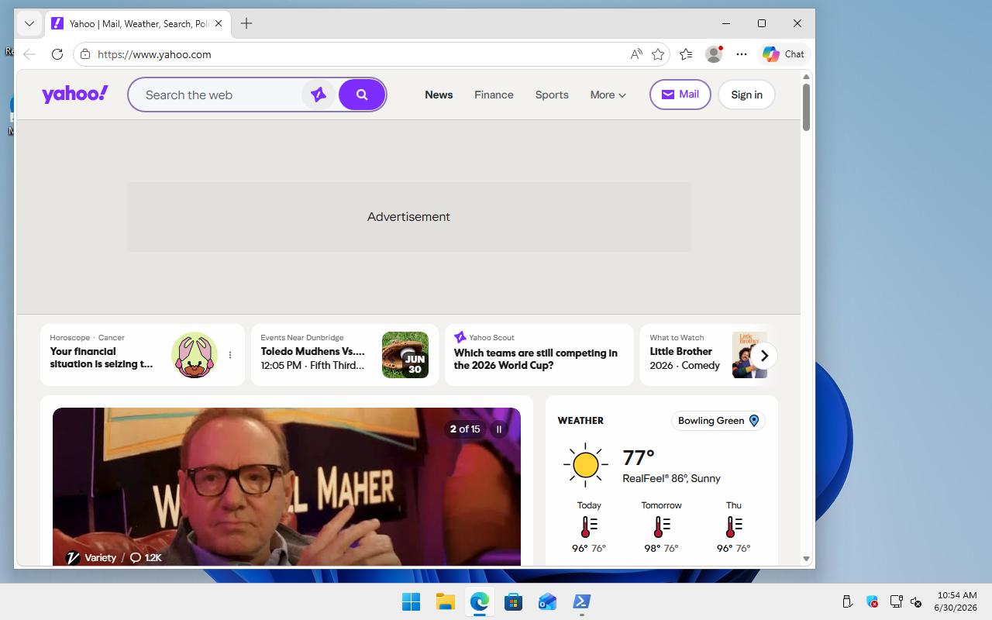The height and width of the screenshot is (620, 992).
Task: Click the address bar URL
Action: coord(154,54)
